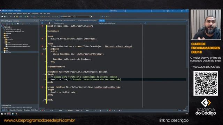This screenshot has width=223, height=125.
Task: Select mvclive.model.authorization.interfaces.pas in tree
Action: [x=18, y=47]
